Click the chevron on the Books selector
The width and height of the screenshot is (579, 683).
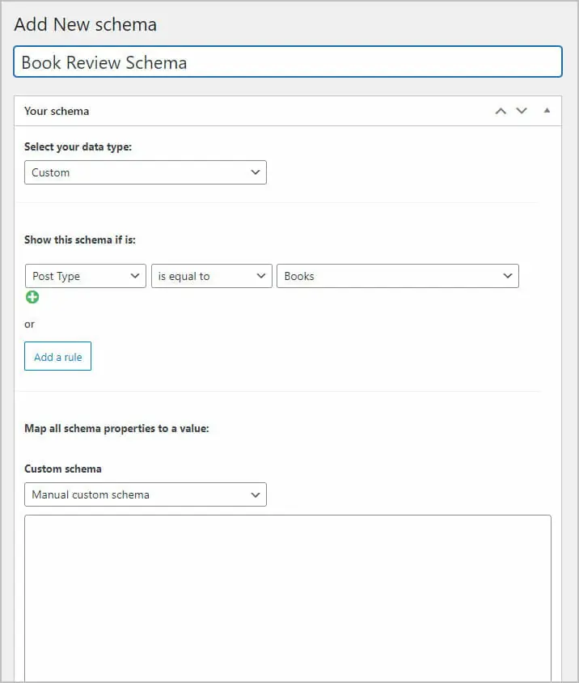point(508,275)
